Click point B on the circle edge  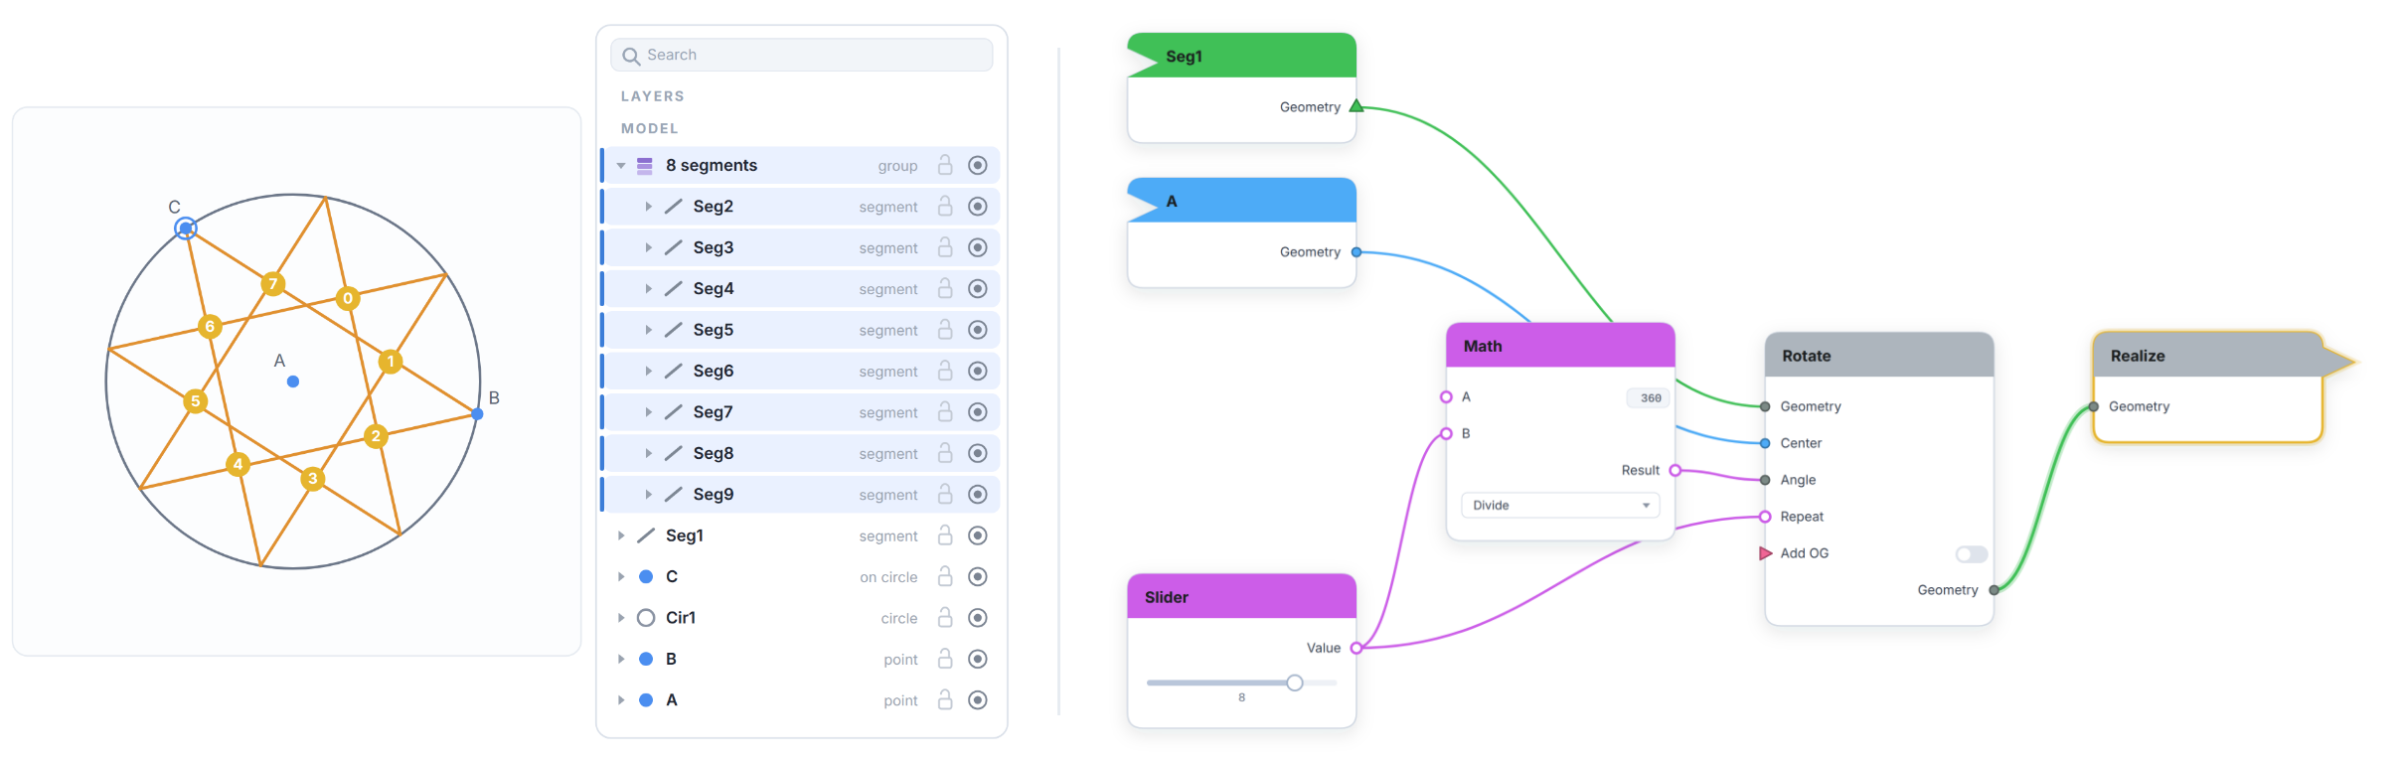click(x=477, y=413)
